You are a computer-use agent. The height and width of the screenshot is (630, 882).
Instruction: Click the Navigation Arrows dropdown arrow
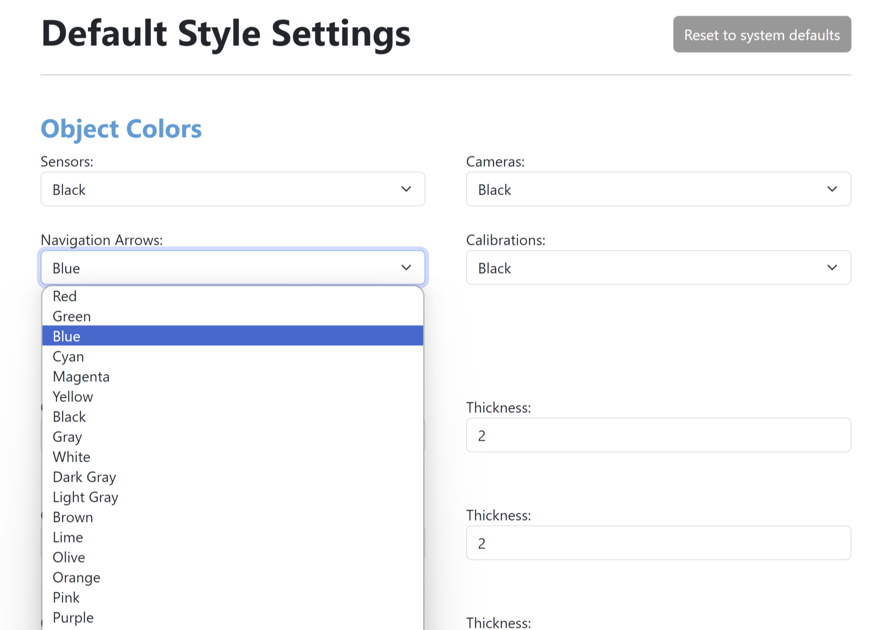pos(408,267)
